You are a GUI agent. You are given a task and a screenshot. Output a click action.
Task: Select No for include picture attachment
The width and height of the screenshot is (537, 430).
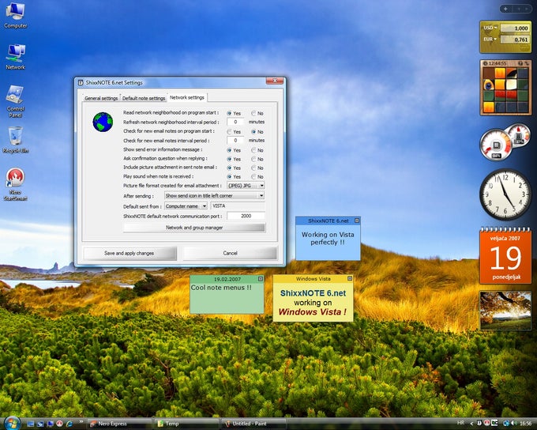click(253, 168)
